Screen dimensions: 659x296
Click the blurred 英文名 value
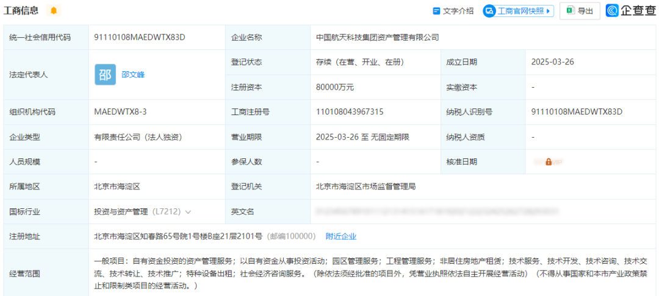point(438,212)
